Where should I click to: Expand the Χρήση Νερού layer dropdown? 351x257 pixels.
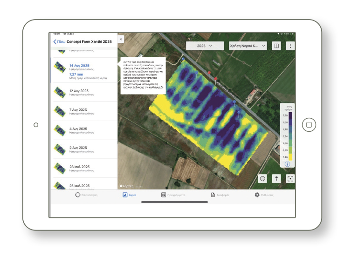point(247,46)
